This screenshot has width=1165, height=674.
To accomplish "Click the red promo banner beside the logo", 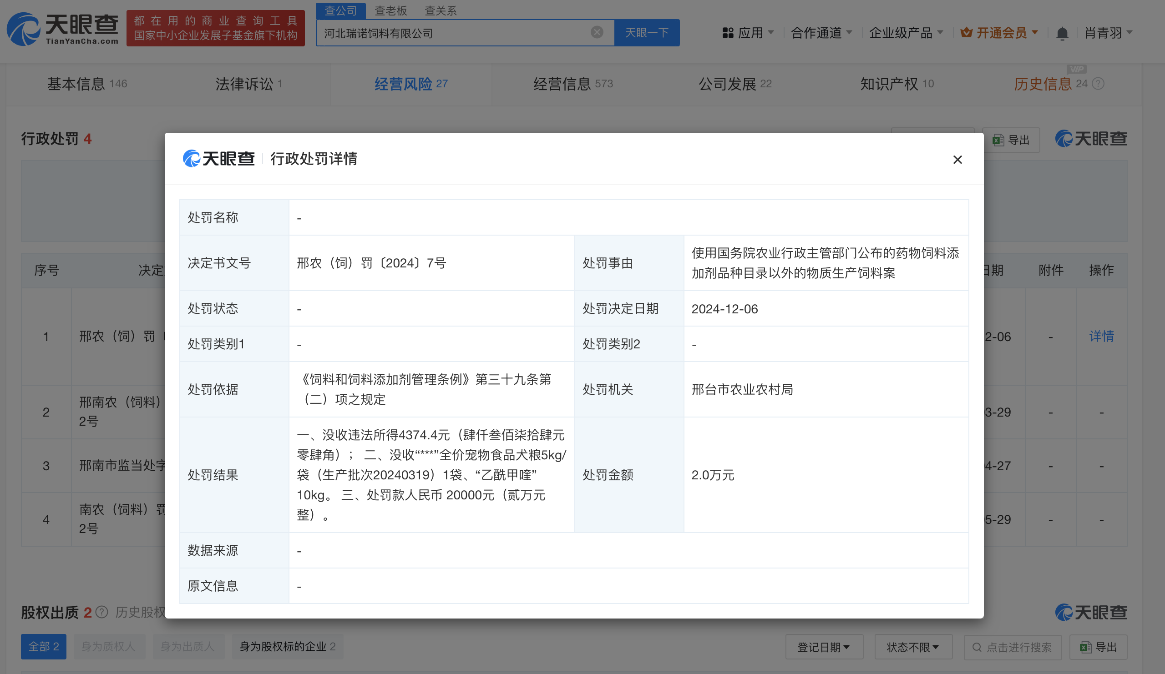I will point(215,28).
